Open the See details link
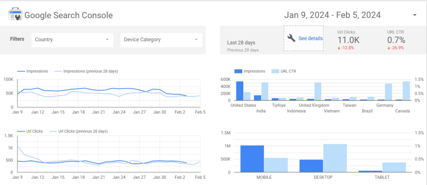 pyautogui.click(x=310, y=38)
